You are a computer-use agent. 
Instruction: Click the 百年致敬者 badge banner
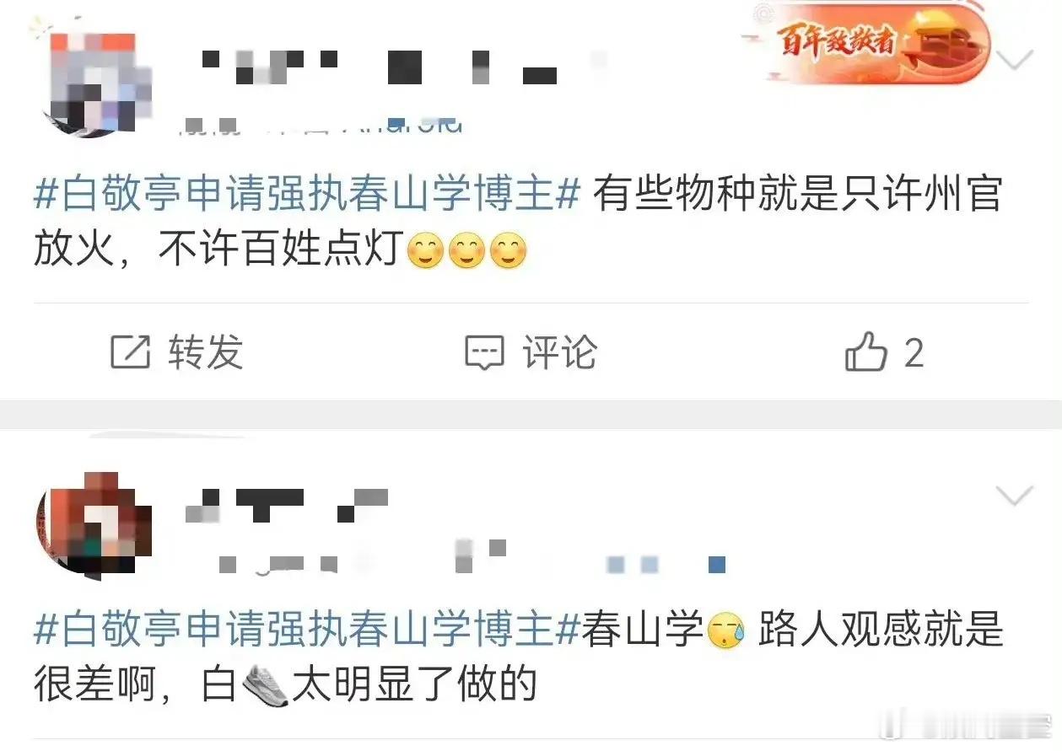[866, 42]
